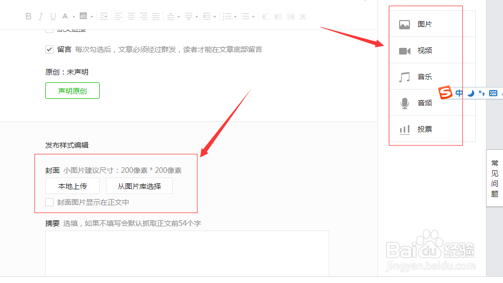The image size is (503, 283).
Task: Apply first-line indent
Action: coord(104,16)
